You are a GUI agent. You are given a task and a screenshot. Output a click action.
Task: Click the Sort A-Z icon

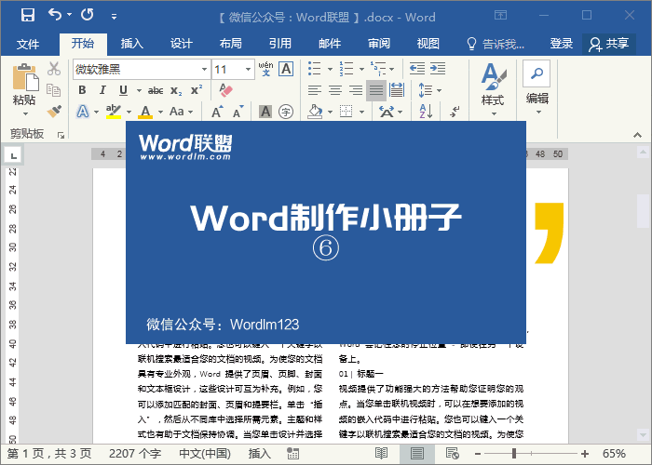pos(426,112)
